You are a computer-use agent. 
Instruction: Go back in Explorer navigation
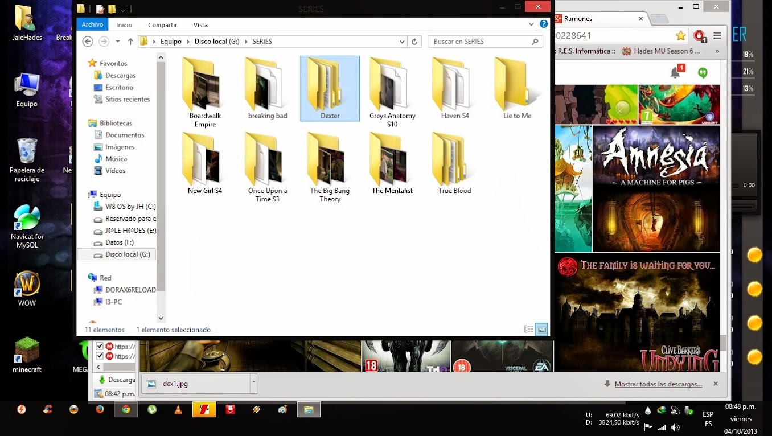coord(88,42)
